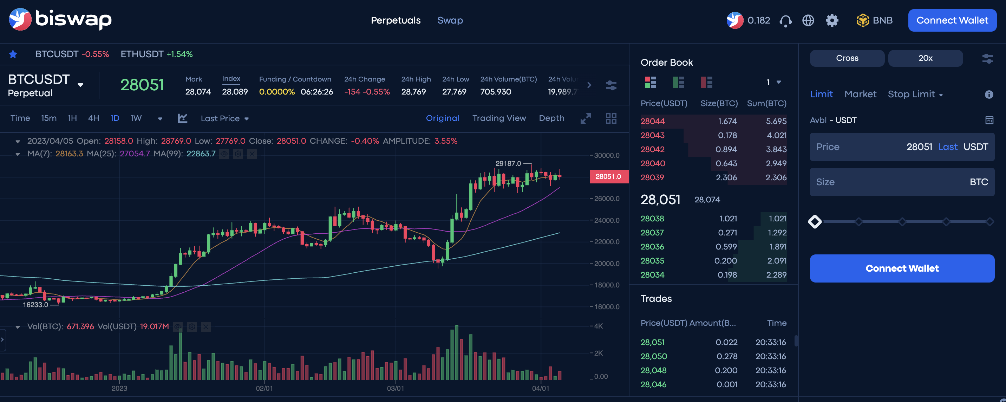Open the Last Price dropdown

click(224, 118)
